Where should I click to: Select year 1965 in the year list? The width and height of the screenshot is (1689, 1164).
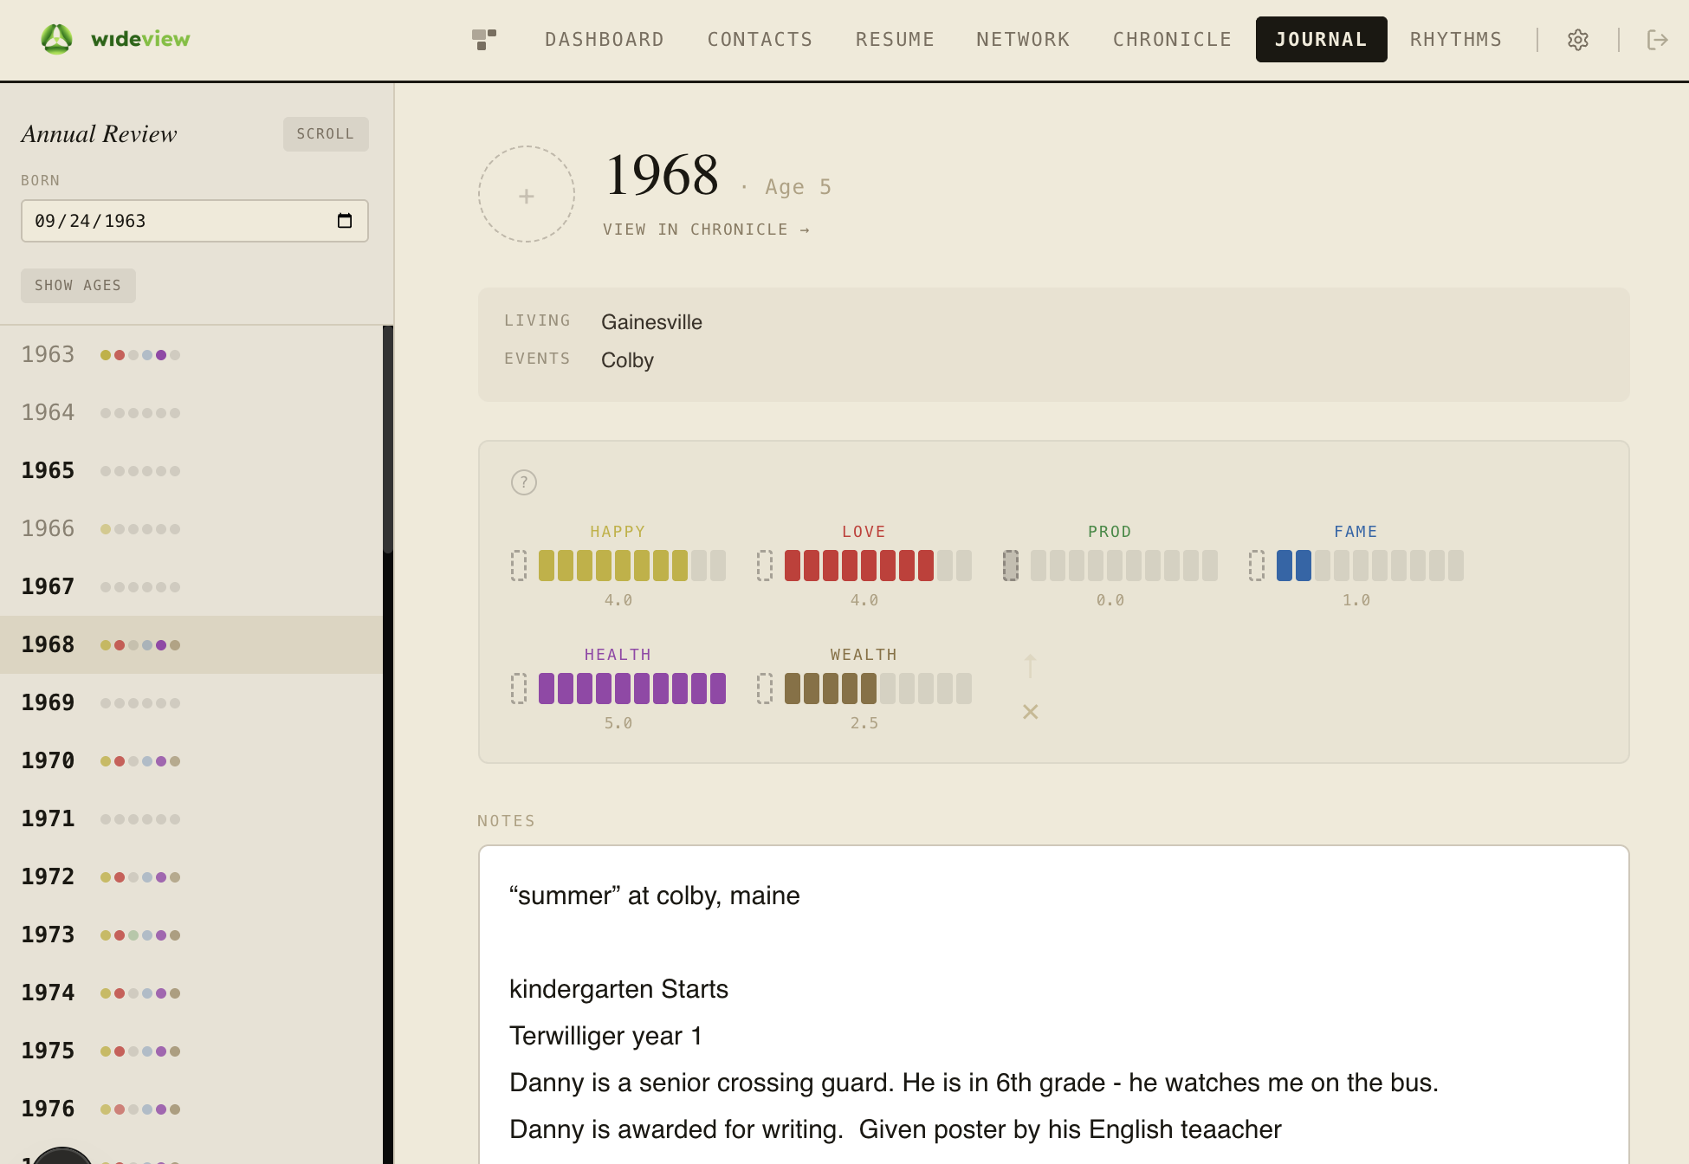[49, 470]
